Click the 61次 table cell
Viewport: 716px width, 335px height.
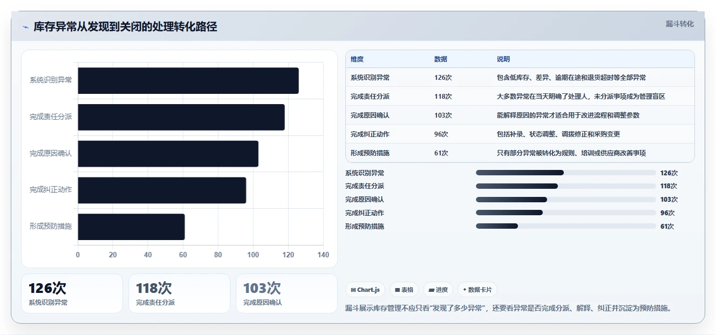click(x=441, y=153)
